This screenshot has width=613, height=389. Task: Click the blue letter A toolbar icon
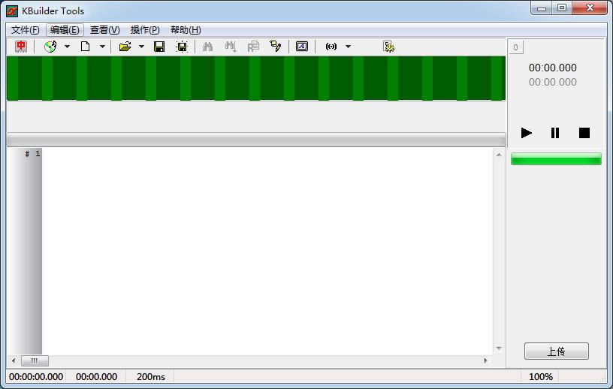(302, 47)
